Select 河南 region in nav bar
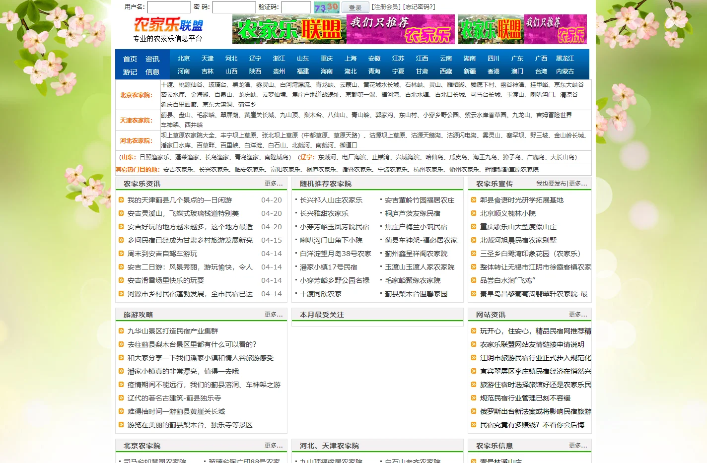 coord(184,71)
